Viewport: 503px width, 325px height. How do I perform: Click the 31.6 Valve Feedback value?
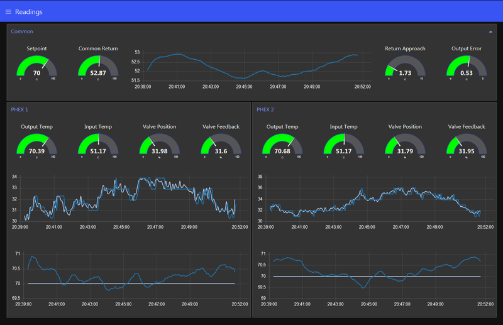(221, 151)
